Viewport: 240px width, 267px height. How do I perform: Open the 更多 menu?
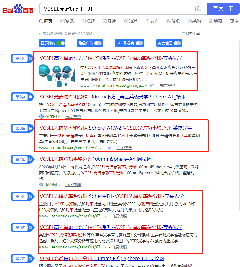234,21
